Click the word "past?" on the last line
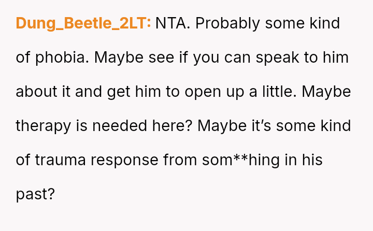Viewport: 373px width, 231px height. [x=35, y=194]
